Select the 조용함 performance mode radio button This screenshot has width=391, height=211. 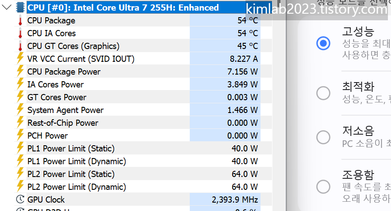coord(323,187)
